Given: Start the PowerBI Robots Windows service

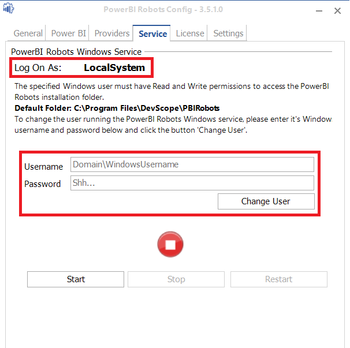Looking at the screenshot, I should (76, 279).
